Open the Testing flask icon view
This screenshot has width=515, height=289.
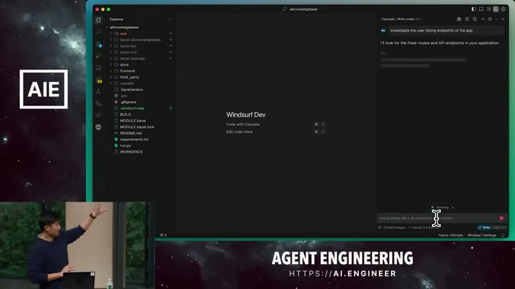pos(98,92)
